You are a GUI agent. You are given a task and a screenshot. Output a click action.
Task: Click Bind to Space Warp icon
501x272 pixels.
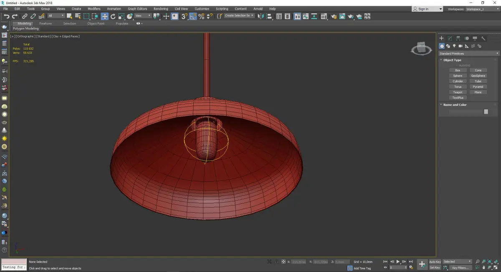click(x=41, y=16)
